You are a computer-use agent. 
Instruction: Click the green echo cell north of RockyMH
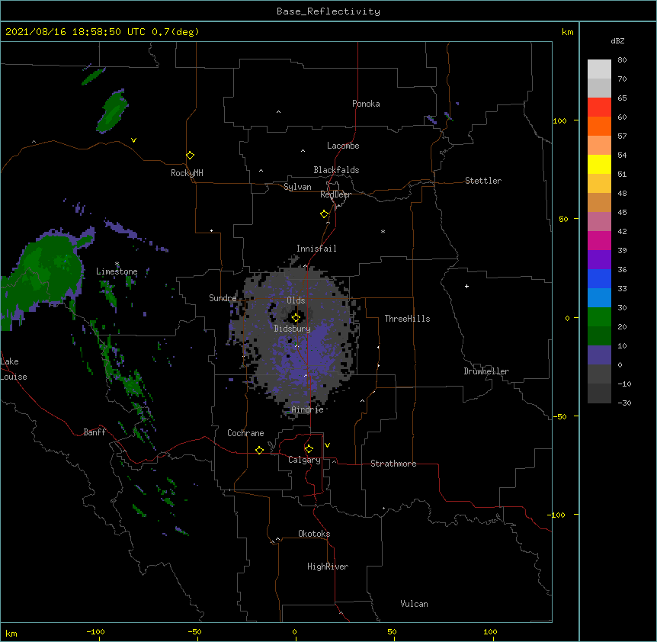[x=112, y=112]
